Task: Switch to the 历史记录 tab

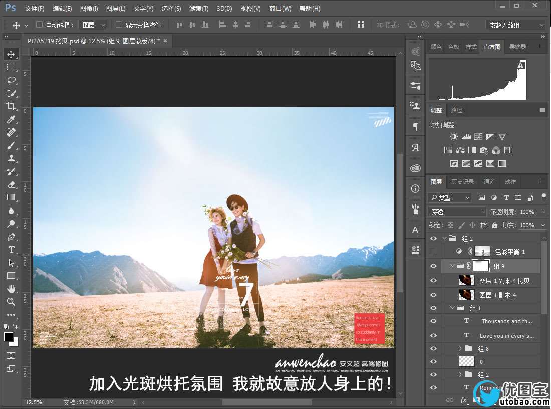Action: 462,182
